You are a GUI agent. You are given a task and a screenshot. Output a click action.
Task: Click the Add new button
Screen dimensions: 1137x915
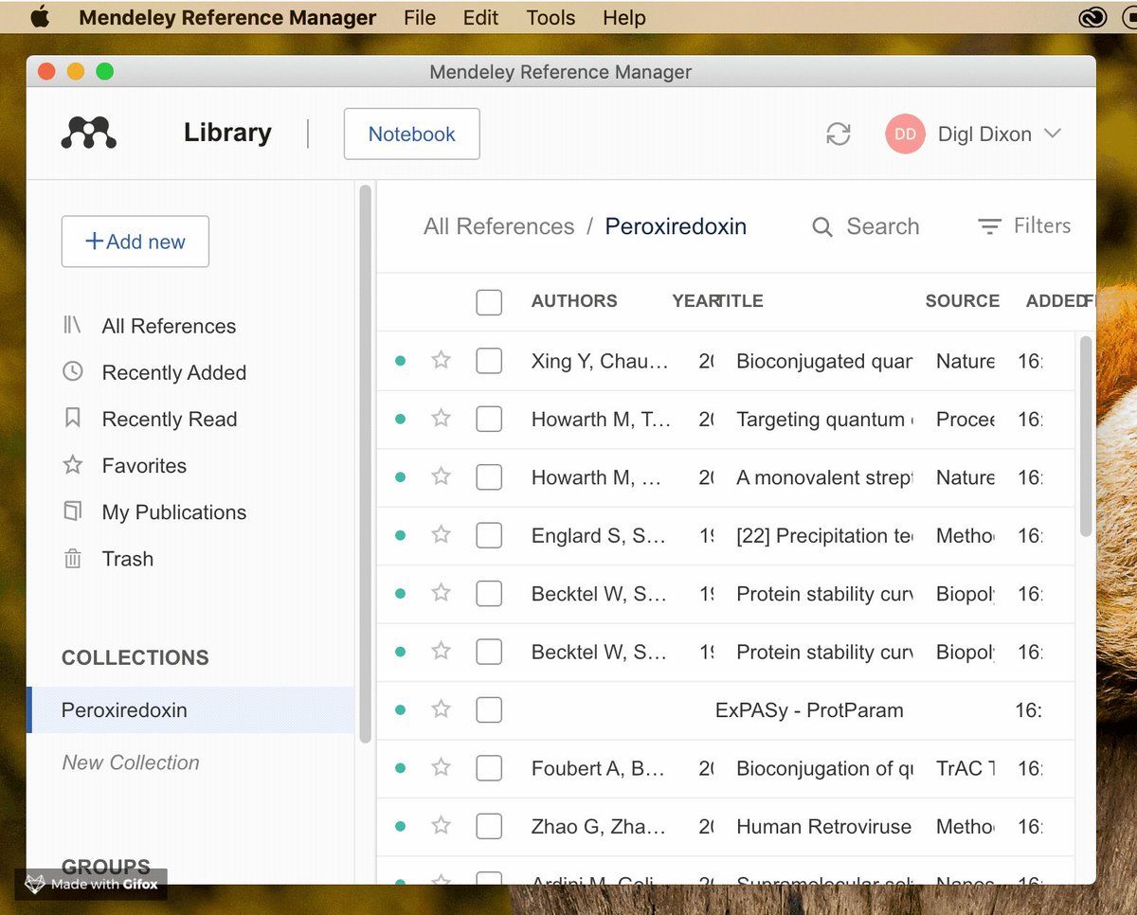click(x=135, y=242)
